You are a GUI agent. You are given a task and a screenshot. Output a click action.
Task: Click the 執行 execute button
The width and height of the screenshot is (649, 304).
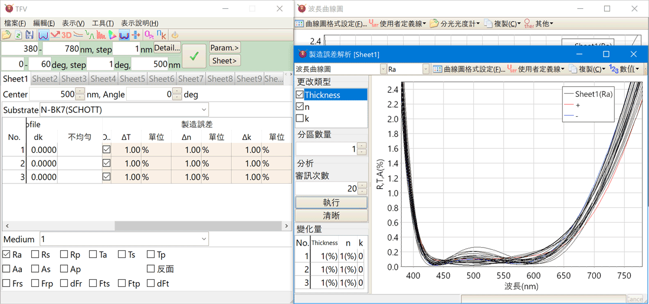coord(331,202)
